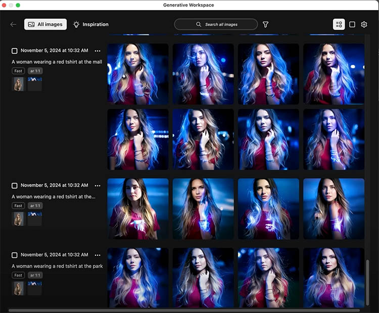Select the All images tab
The image size is (379, 313).
click(45, 24)
